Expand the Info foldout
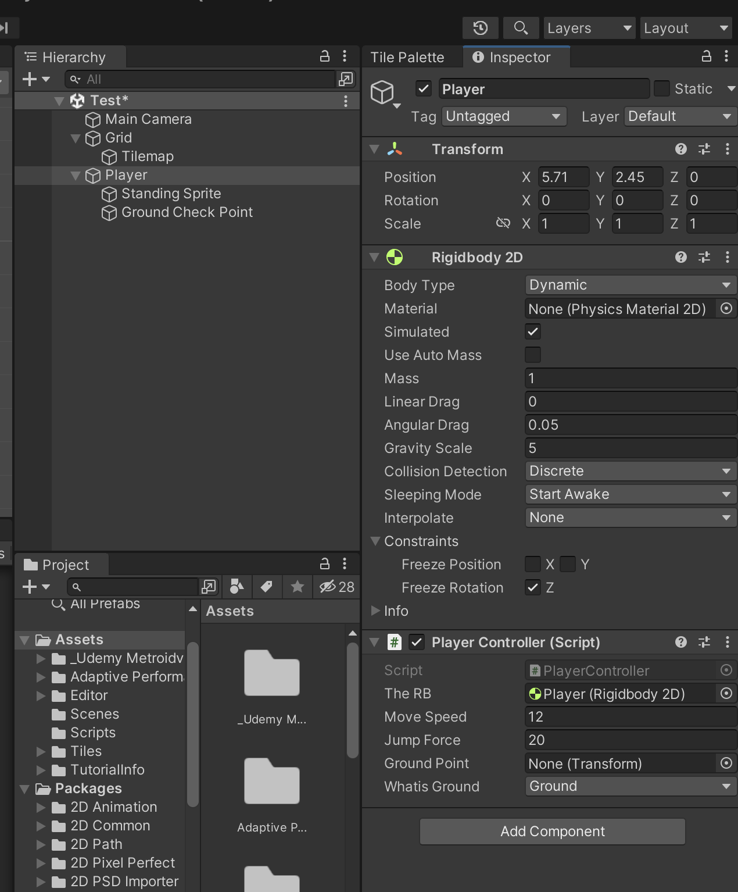 pos(375,611)
